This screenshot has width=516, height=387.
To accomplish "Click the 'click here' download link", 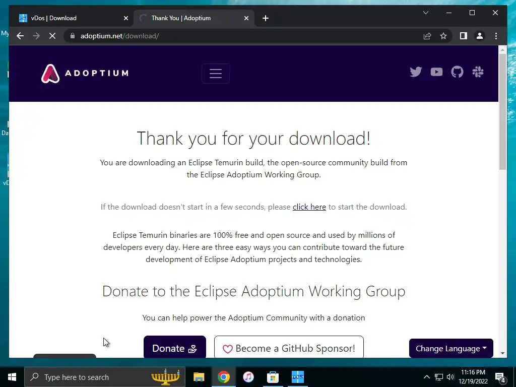I will (x=309, y=207).
